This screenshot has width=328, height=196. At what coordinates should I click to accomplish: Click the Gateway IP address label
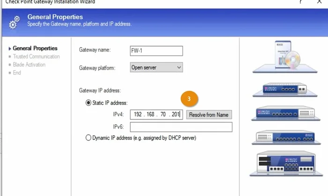tap(100, 90)
